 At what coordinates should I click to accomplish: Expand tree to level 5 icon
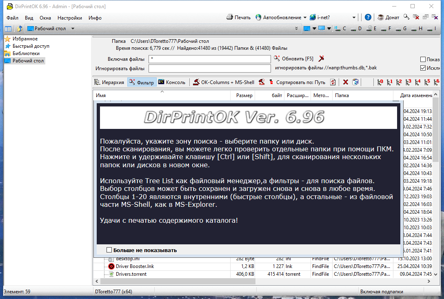coord(427,82)
